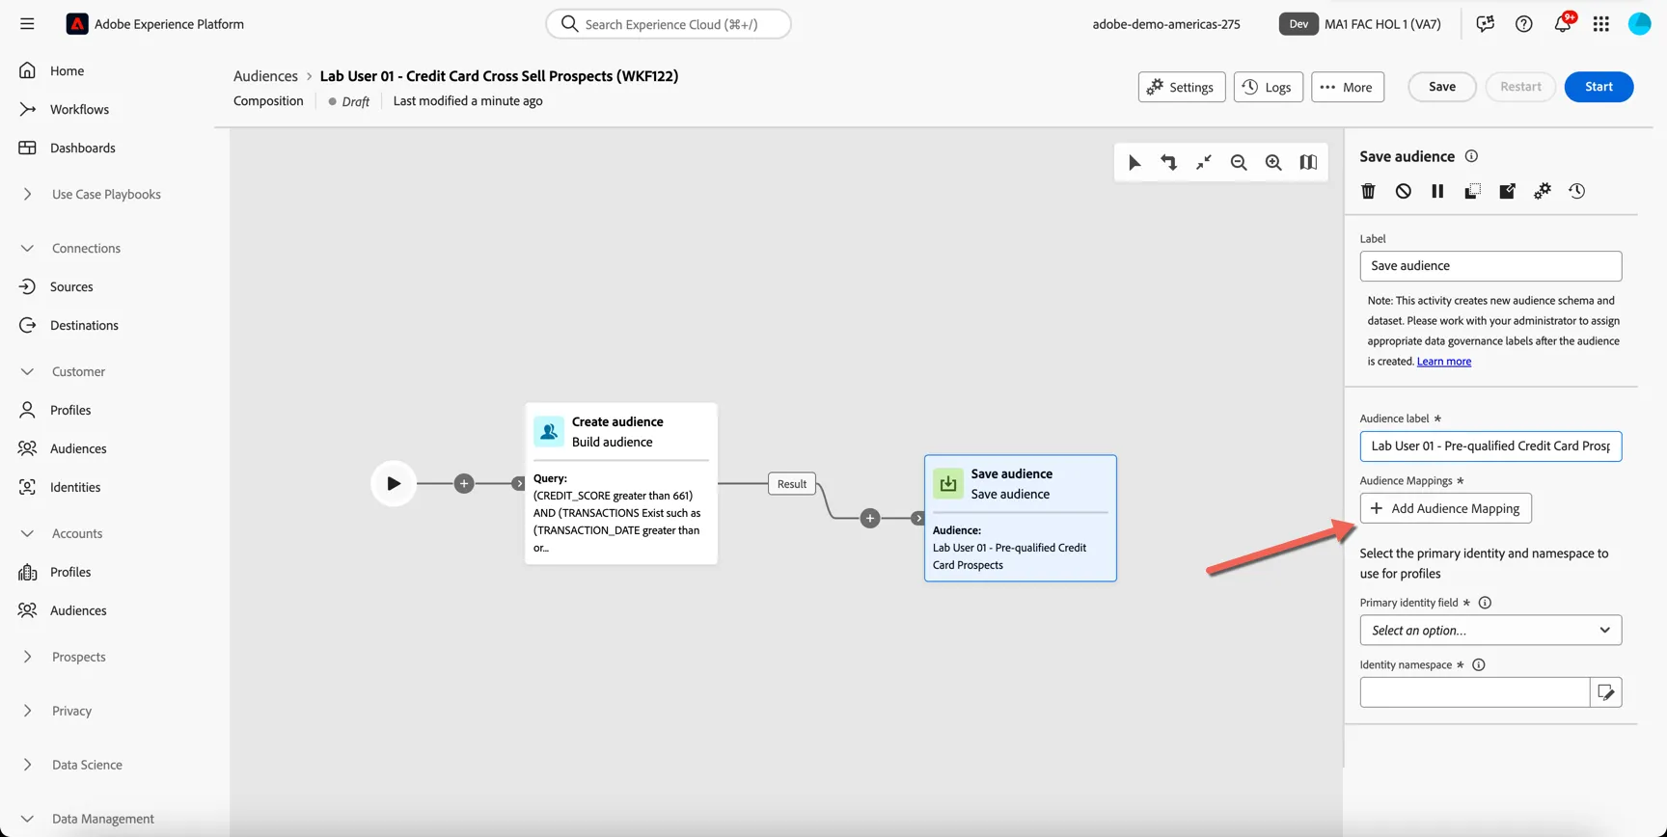
Task: Disable the Save audience activity
Action: coord(1404,191)
